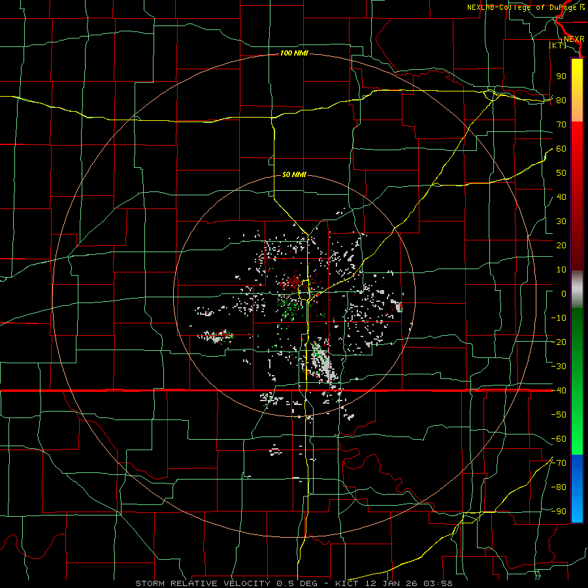Click the "100 NMI" range ring label
Image resolution: width=588 pixels, height=588 pixels.
point(294,54)
